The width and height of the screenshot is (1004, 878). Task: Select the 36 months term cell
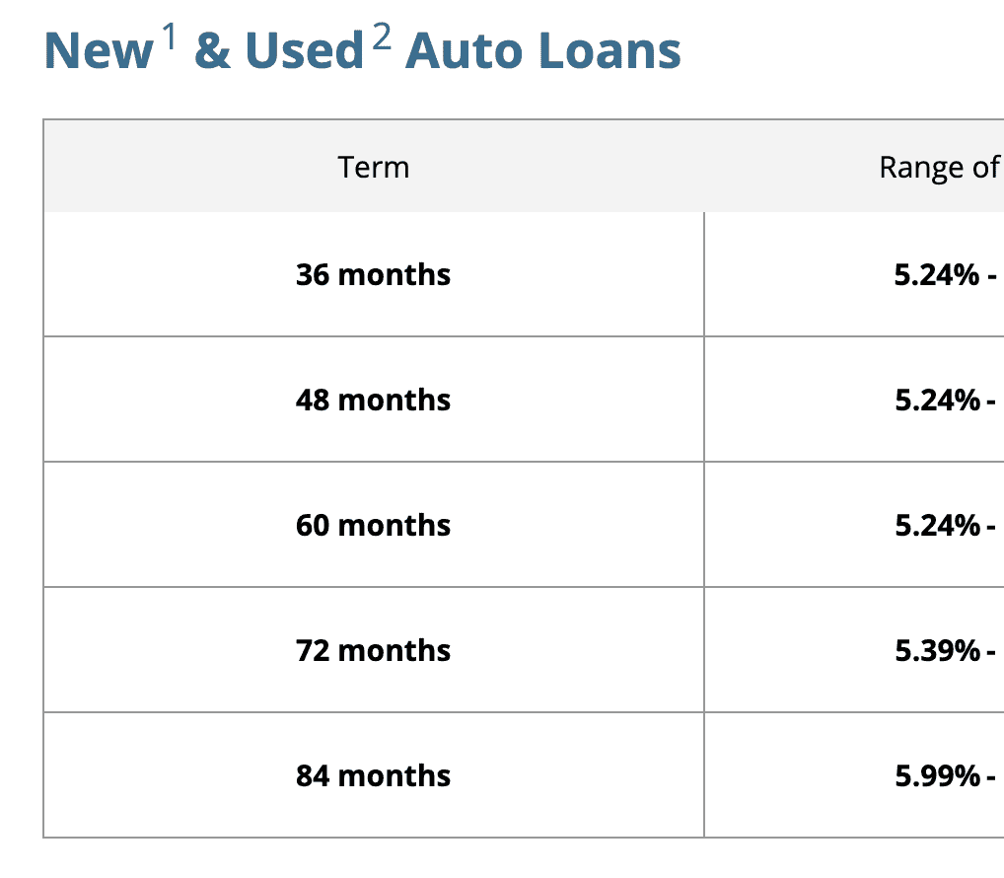(x=373, y=274)
